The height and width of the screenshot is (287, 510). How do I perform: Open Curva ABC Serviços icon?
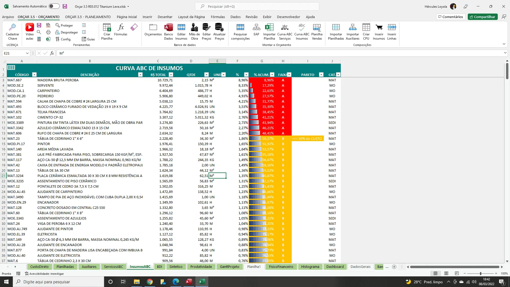[x=285, y=27]
